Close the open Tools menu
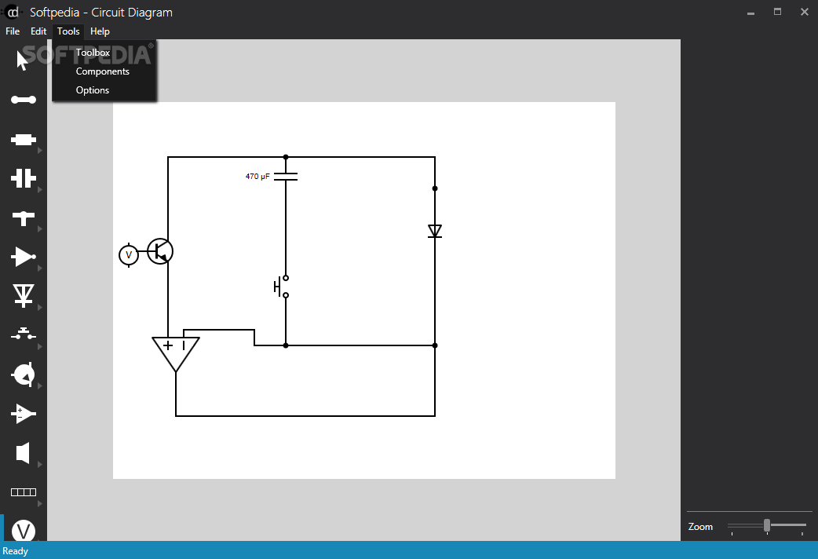Viewport: 818px width, 559px height. pyautogui.click(x=68, y=31)
